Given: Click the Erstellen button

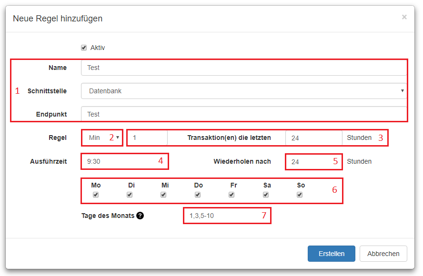Looking at the screenshot, I should click(x=331, y=254).
